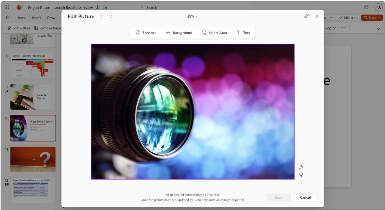This screenshot has width=385, height=210.
Task: Switch to the Home tab
Action: click(21, 18)
